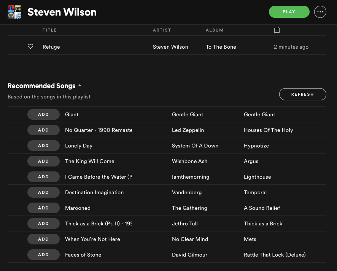
Task: Open the Steven Wilson playlist cover art
Action: (x=14, y=12)
